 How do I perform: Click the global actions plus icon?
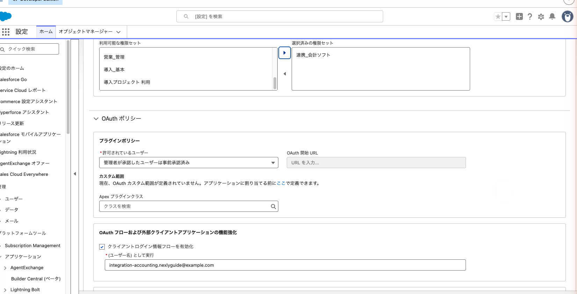point(519,16)
